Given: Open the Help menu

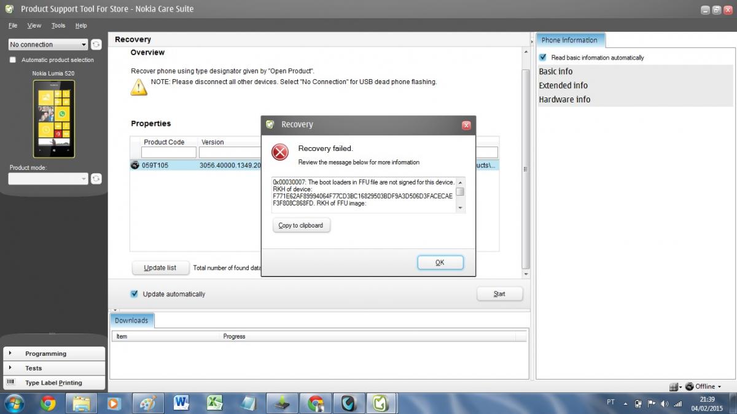Looking at the screenshot, I should click(81, 25).
